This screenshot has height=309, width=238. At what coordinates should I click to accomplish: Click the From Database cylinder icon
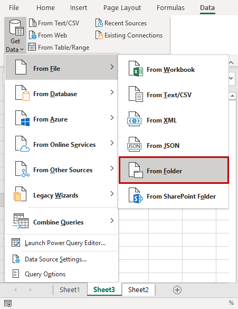coord(22,93)
